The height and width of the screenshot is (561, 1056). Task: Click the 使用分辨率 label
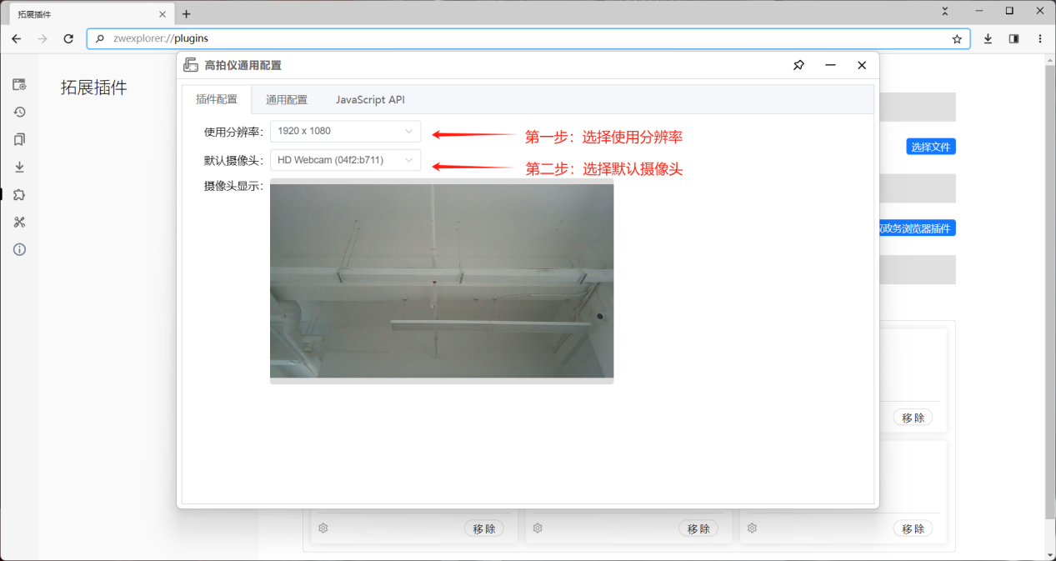coord(233,132)
